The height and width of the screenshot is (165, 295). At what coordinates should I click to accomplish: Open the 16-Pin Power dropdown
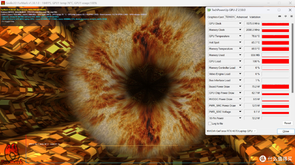point(240,118)
